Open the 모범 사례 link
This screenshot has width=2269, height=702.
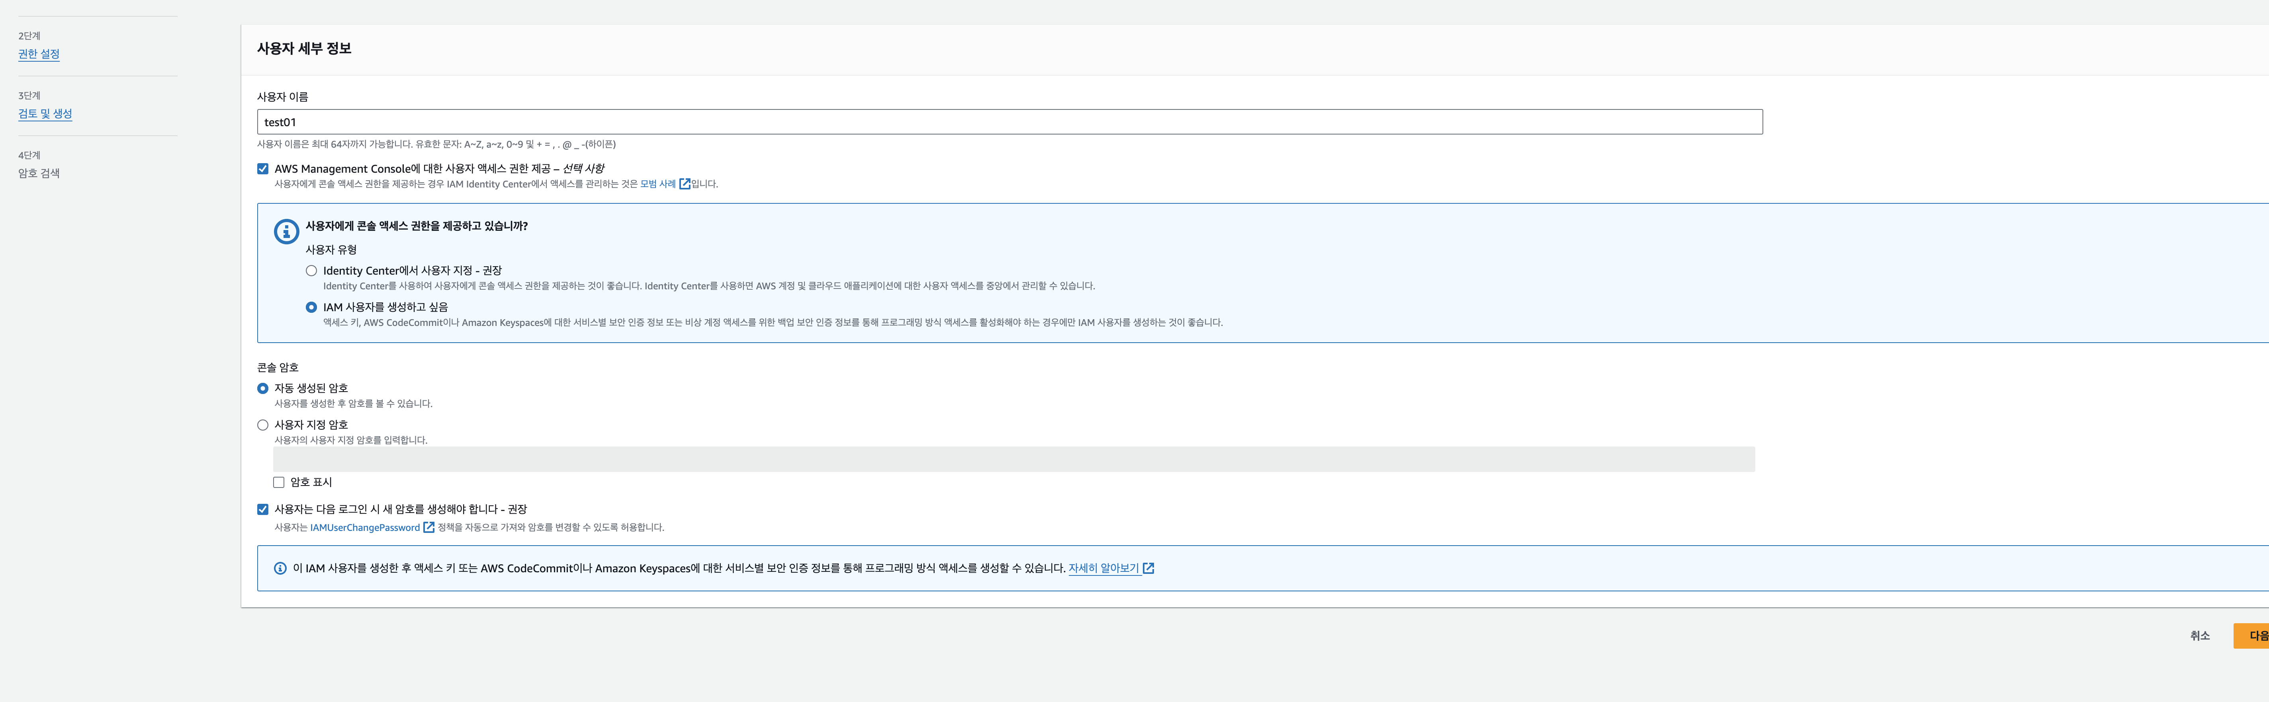657,184
